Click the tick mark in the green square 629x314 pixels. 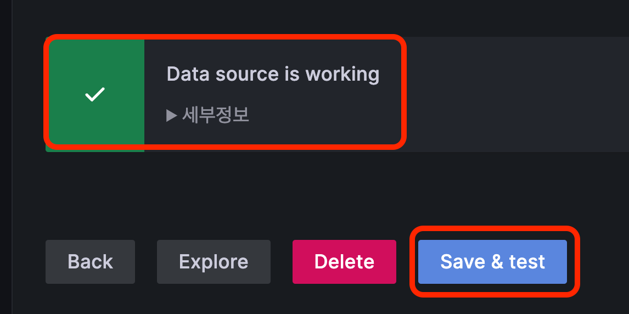click(95, 94)
